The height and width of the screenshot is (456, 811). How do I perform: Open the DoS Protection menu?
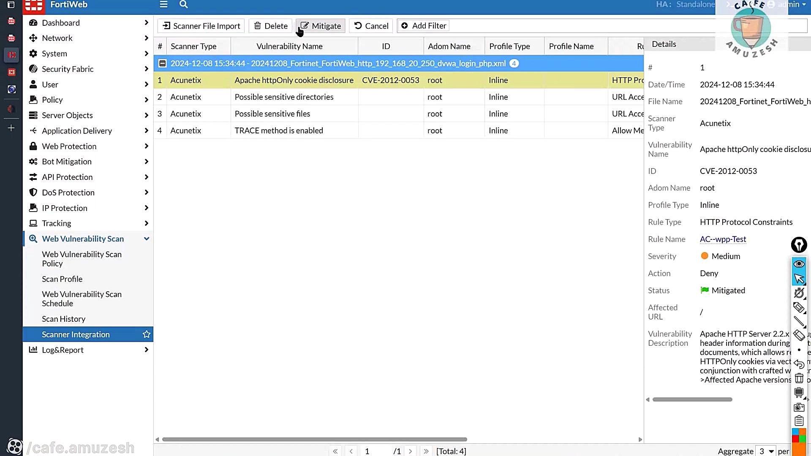88,193
